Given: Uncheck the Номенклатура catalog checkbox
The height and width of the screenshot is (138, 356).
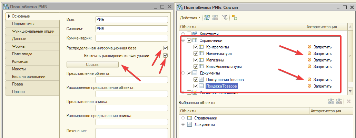Looking at the screenshot, I should (196, 54).
